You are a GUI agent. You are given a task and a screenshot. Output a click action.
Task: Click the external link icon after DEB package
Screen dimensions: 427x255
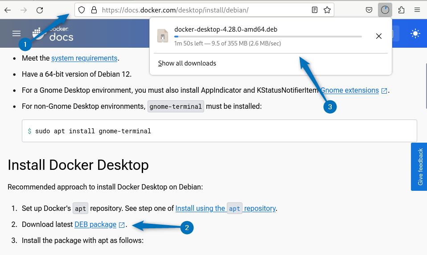coord(122,225)
